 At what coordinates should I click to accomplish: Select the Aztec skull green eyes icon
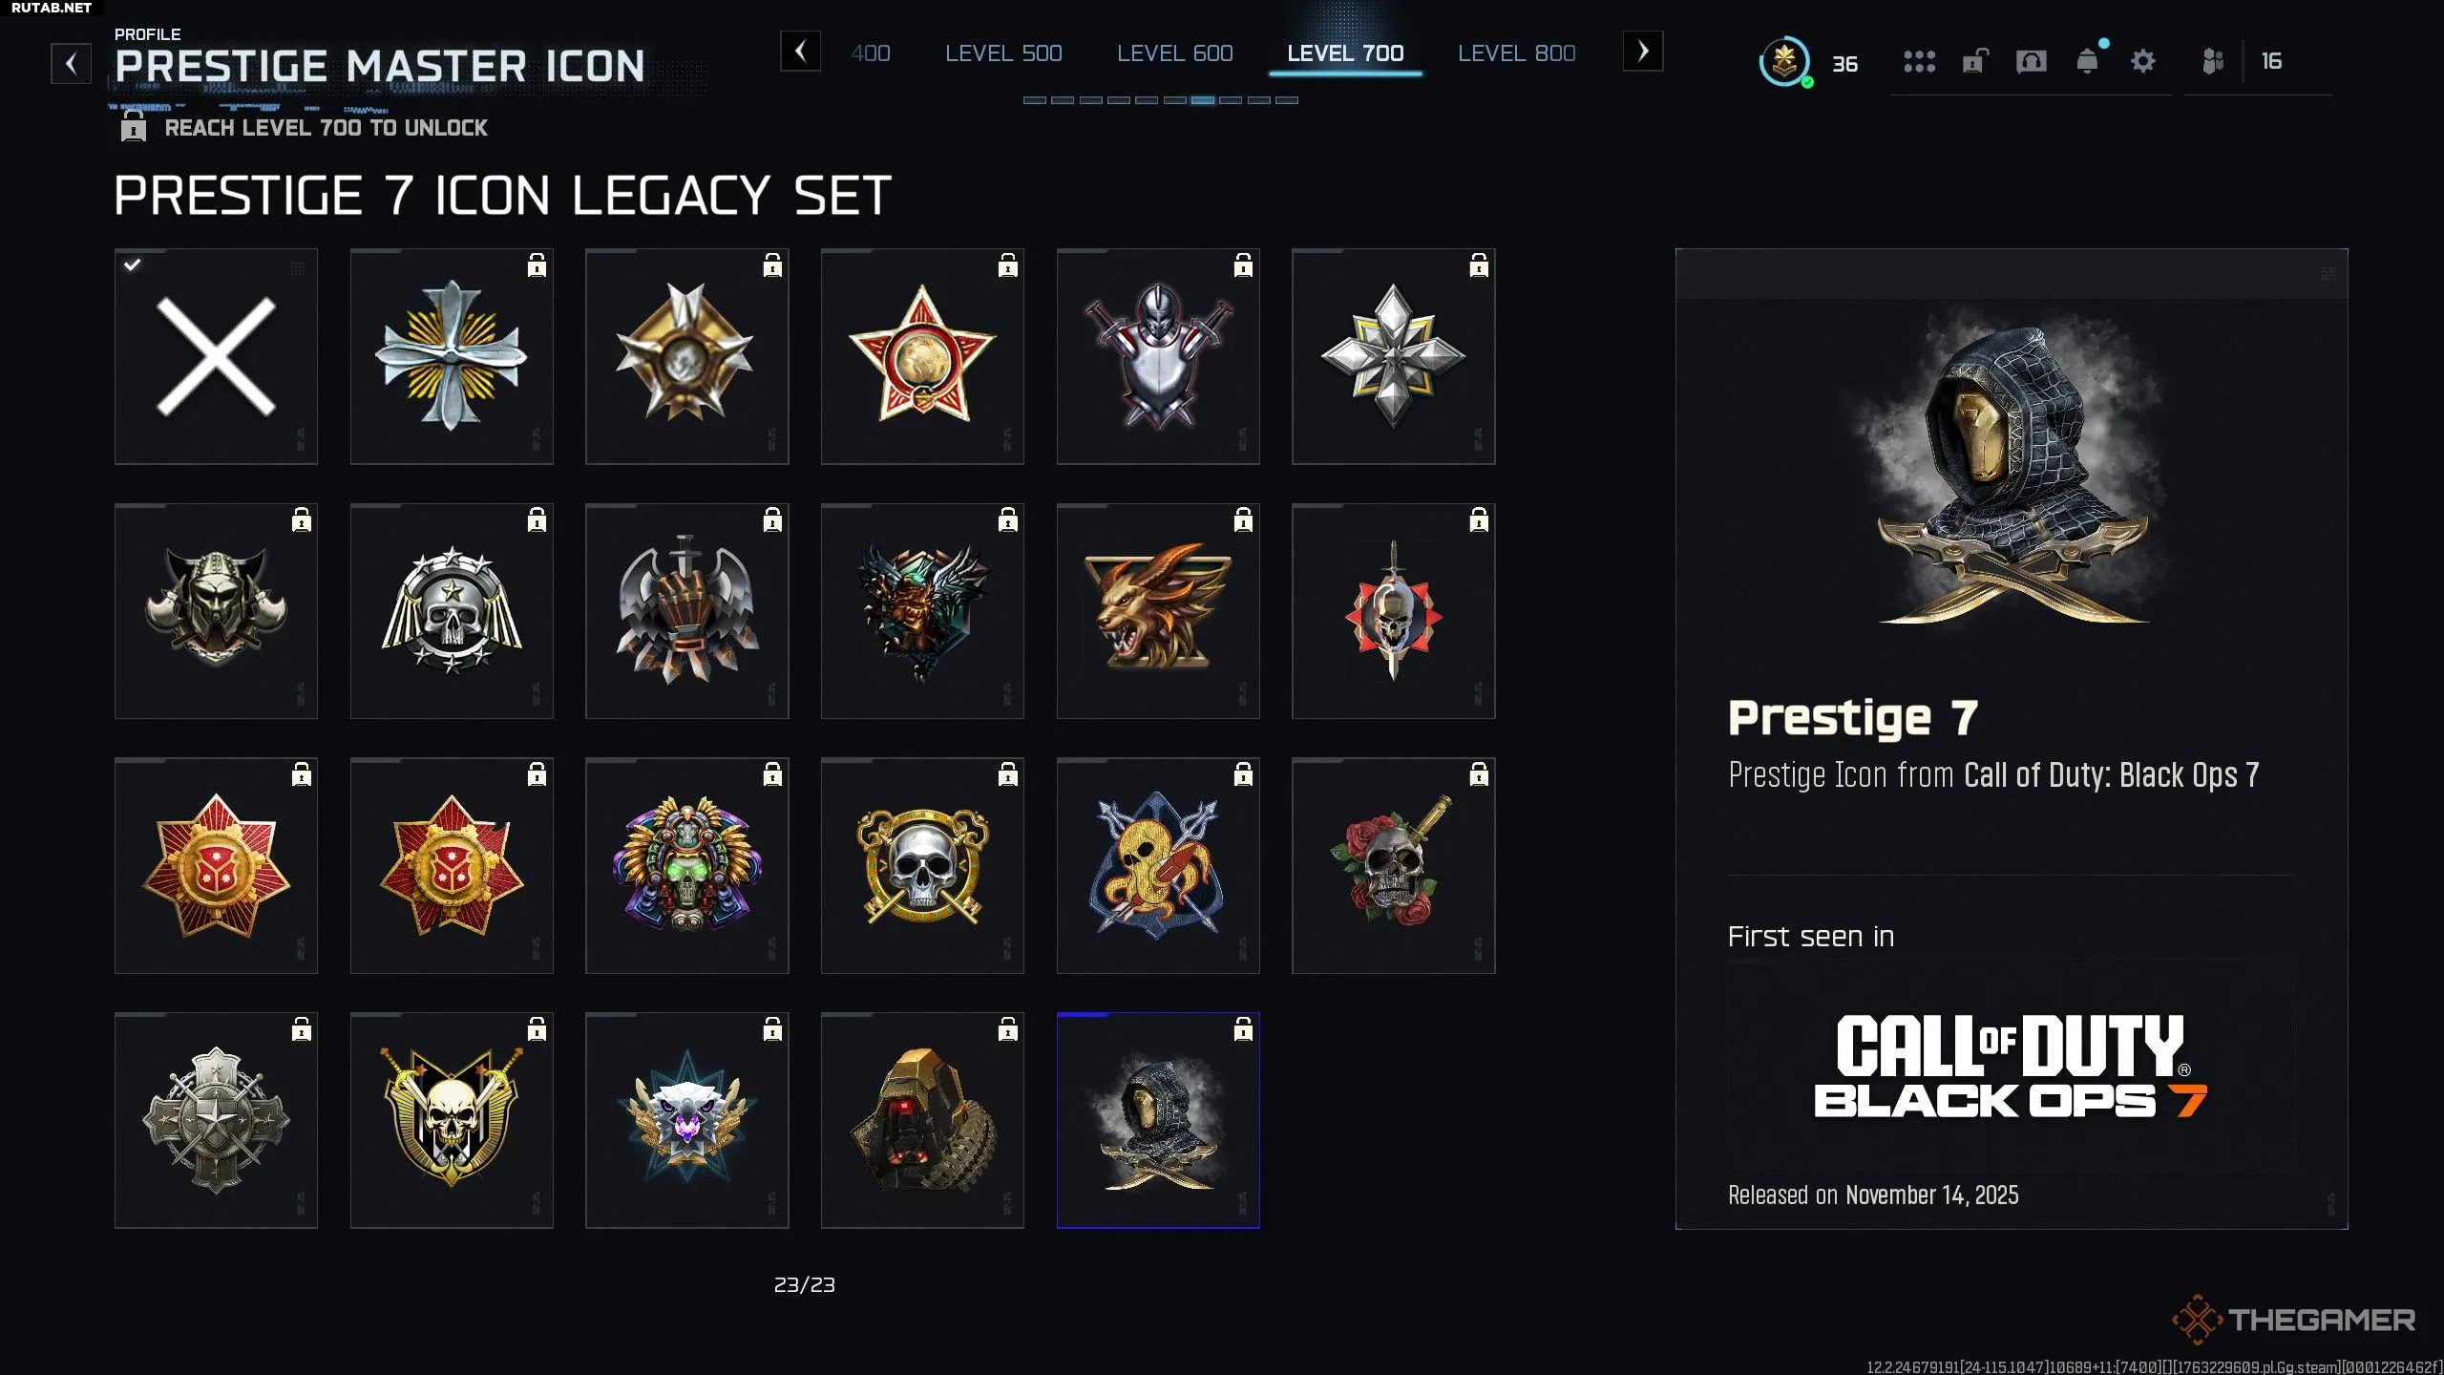click(687, 866)
